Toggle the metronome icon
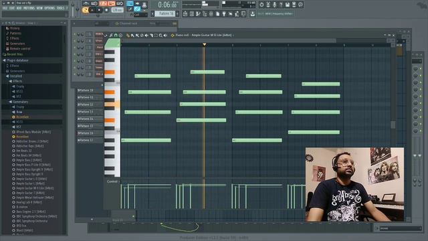 pyautogui.click(x=86, y=3)
